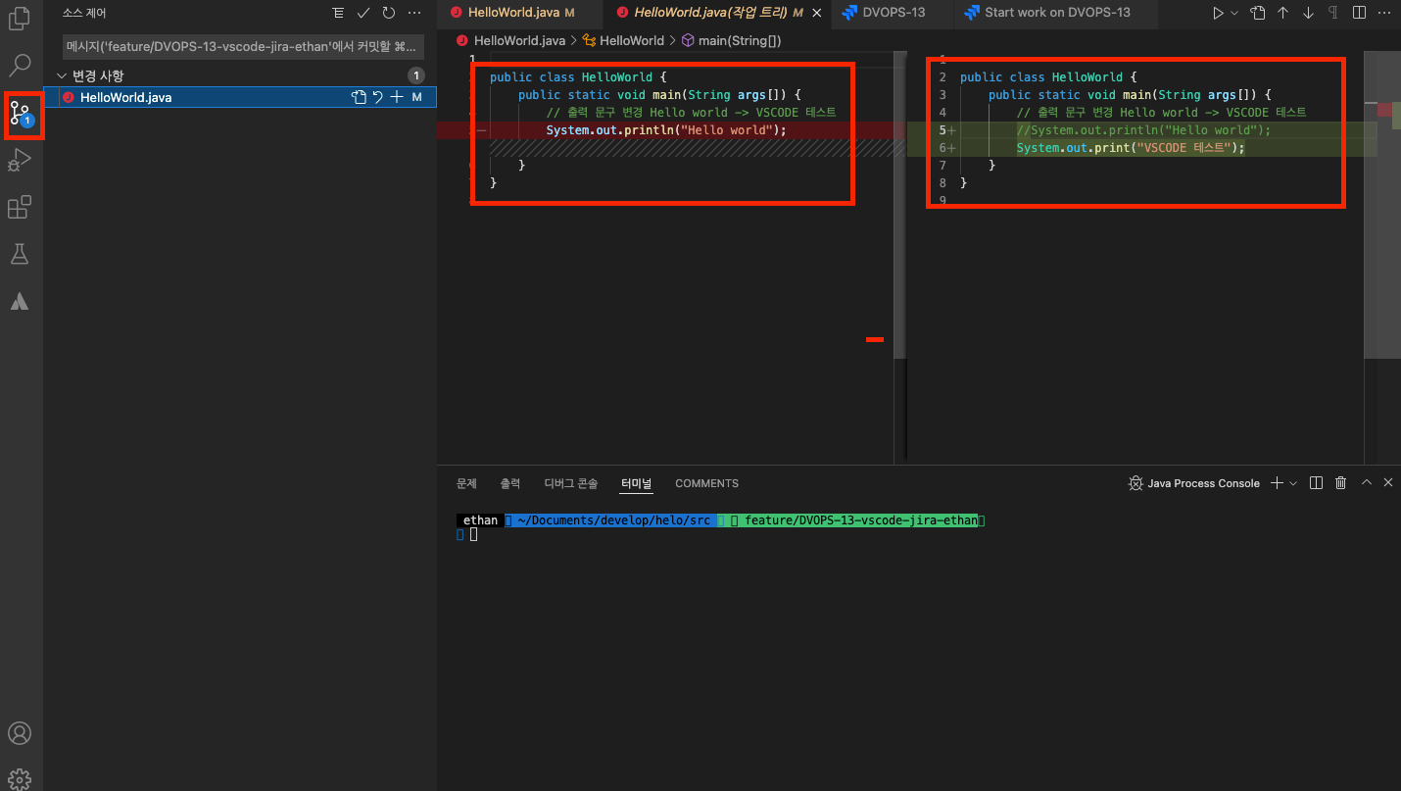The height and width of the screenshot is (791, 1401).
Task: Switch to the DVOPS-13 tab
Action: (x=892, y=14)
